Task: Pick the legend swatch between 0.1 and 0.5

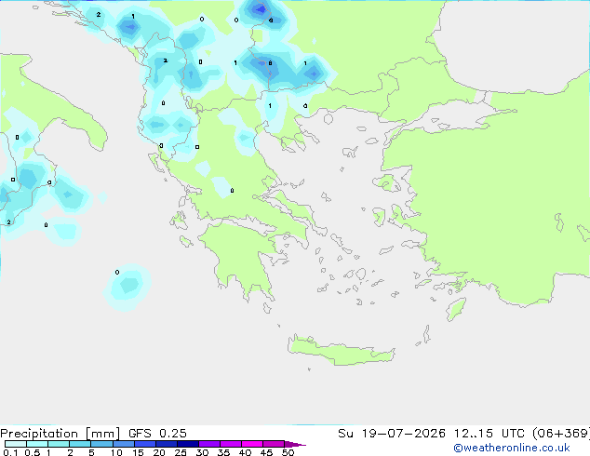Action: tap(16, 444)
